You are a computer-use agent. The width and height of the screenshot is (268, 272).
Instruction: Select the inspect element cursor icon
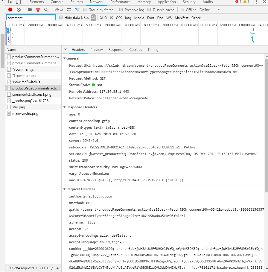click(10, 2)
